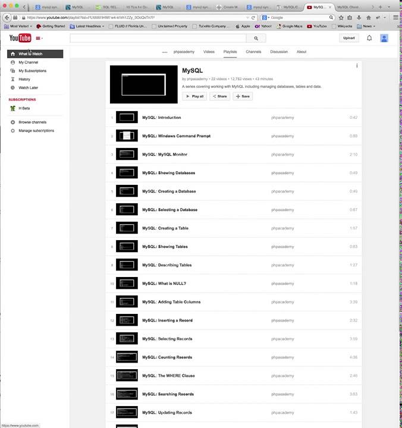Open the playlist more options icon
This screenshot has width=402, height=428.
click(x=357, y=66)
